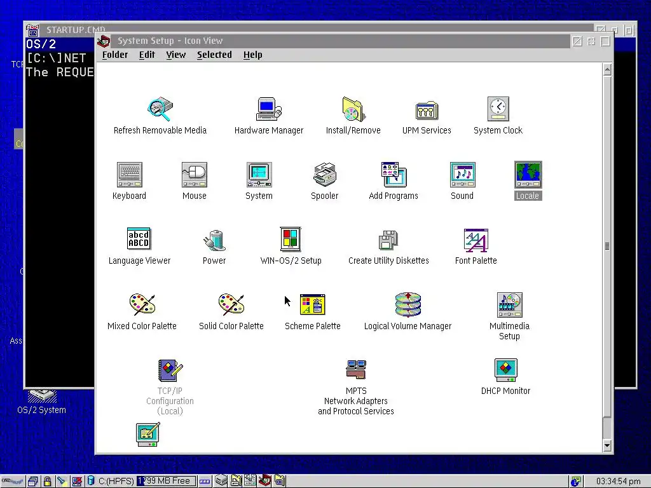The height and width of the screenshot is (488, 651).
Task: Select the Sound settings icon
Action: pyautogui.click(x=463, y=175)
